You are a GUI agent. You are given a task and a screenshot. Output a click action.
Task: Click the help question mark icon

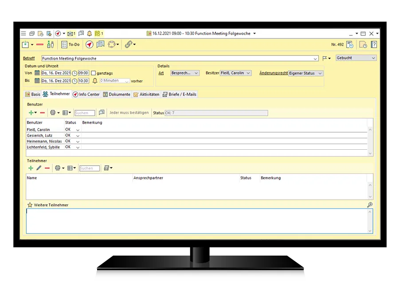tap(374, 45)
